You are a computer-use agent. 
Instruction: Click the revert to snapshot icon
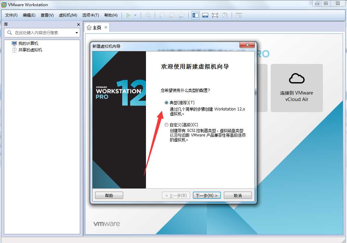(172, 15)
